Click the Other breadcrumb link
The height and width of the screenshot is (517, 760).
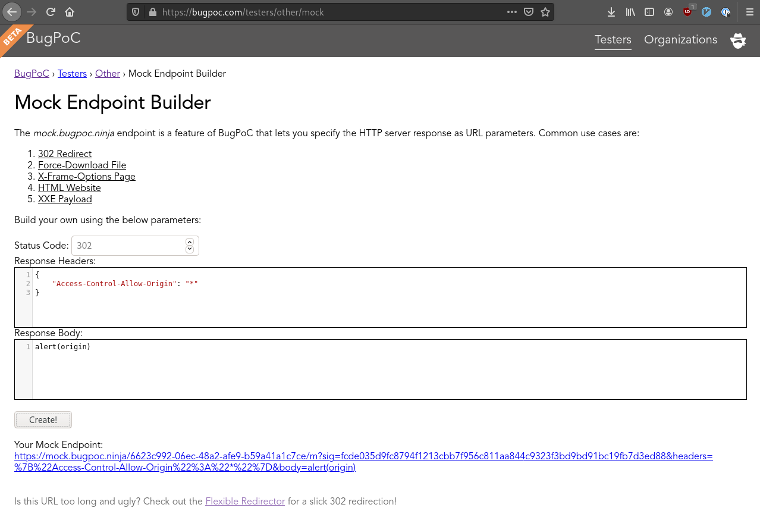coord(108,74)
